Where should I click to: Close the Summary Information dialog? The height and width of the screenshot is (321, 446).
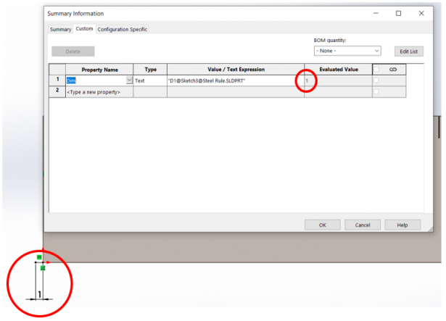[x=421, y=13]
